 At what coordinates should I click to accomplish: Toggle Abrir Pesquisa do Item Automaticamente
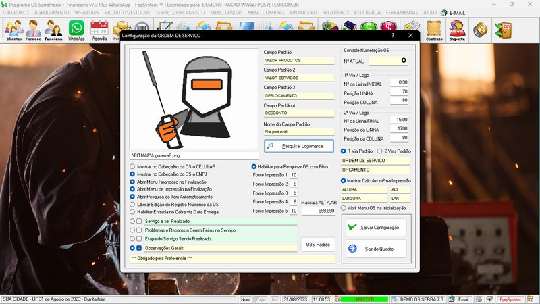click(132, 197)
